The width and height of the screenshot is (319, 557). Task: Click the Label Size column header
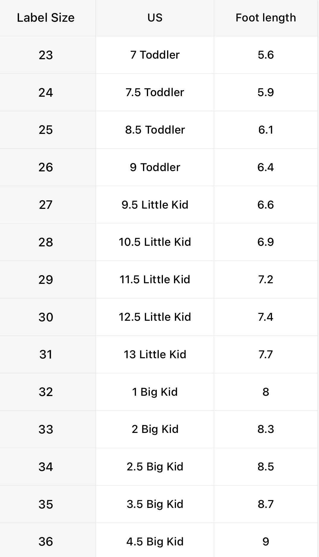coord(46,18)
